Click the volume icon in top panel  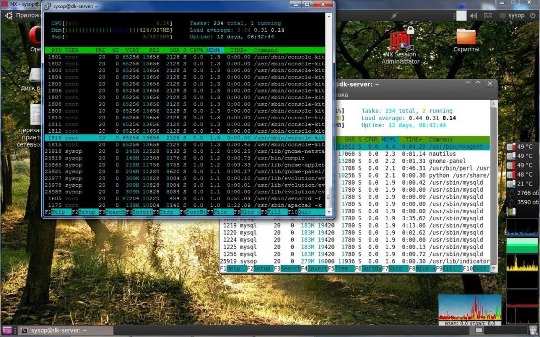(474, 16)
